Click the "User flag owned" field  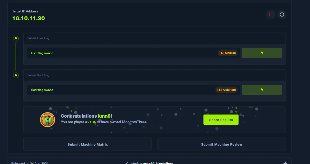point(134,53)
